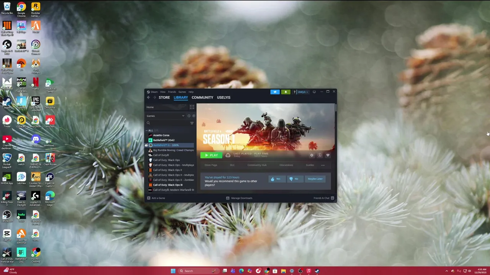
Task: Open the game's Store Page link
Action: (211, 165)
